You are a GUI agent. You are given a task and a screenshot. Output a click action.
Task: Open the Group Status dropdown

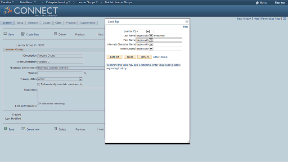click(x=81, y=79)
